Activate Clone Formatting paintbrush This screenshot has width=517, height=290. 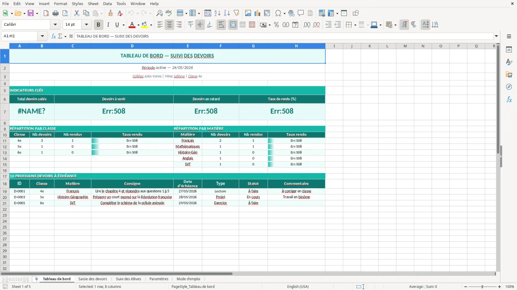coord(110,13)
